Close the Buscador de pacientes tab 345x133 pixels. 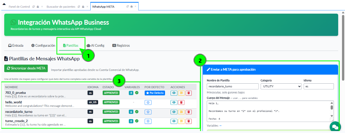click(87, 6)
